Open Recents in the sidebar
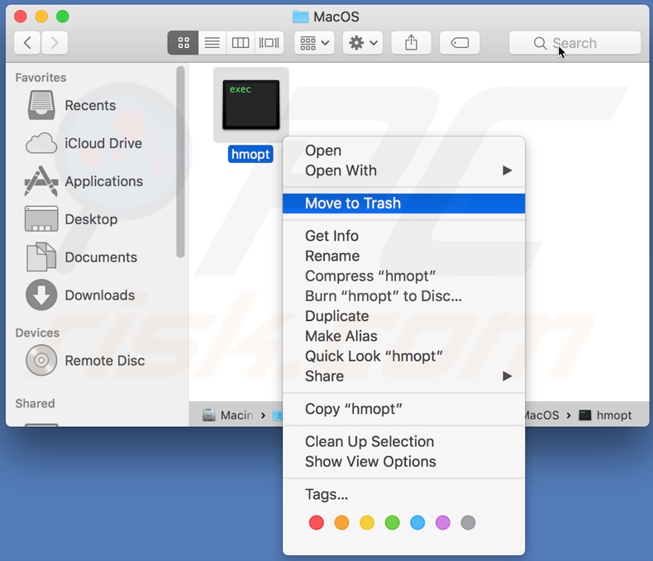 click(90, 105)
